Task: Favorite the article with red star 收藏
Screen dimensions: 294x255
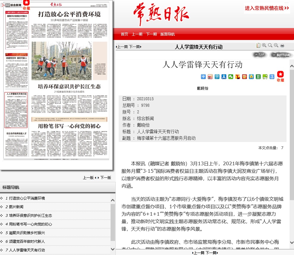Action: pyautogui.click(x=281, y=76)
